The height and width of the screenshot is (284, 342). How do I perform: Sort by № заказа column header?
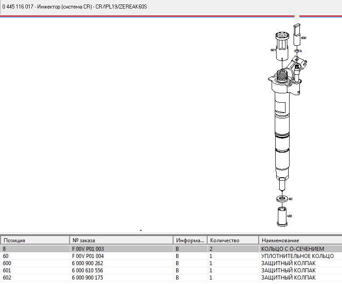point(121,240)
